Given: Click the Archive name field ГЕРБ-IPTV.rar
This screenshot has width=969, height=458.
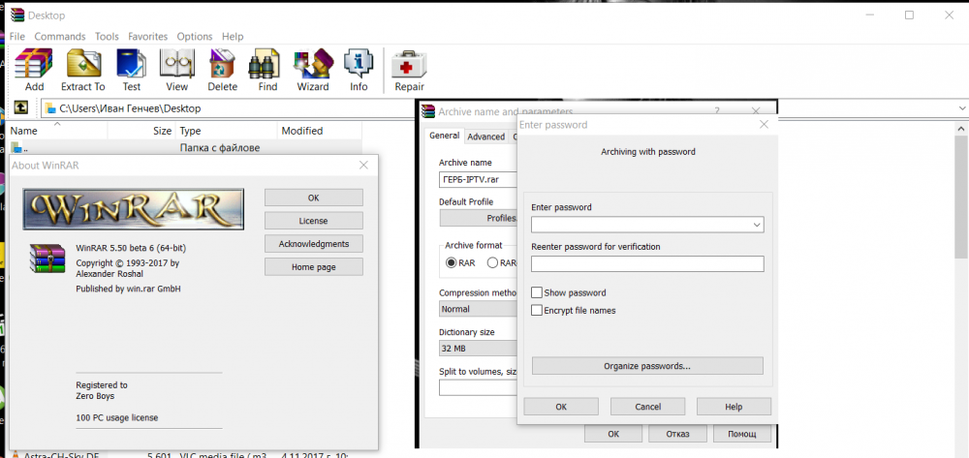Looking at the screenshot, I should pyautogui.click(x=479, y=180).
